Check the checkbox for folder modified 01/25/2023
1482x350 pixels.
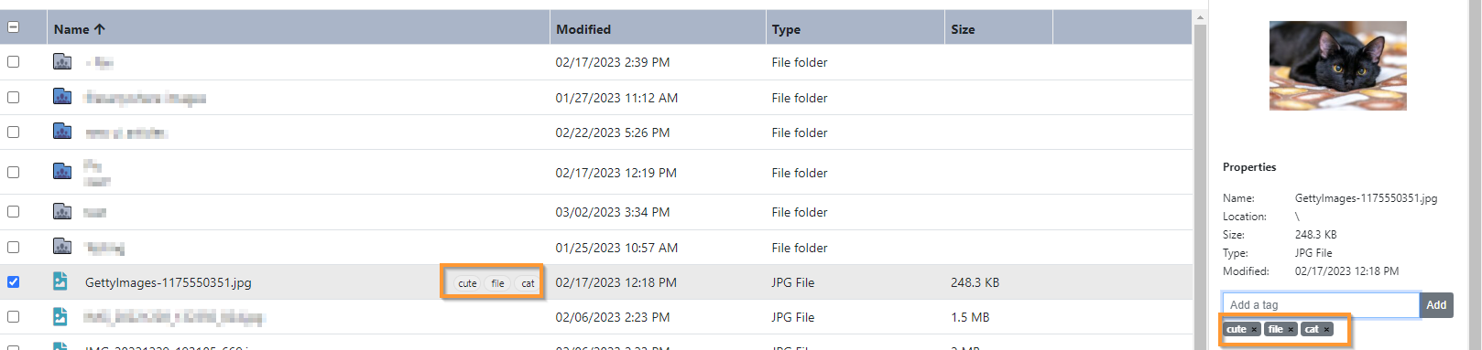(x=13, y=247)
